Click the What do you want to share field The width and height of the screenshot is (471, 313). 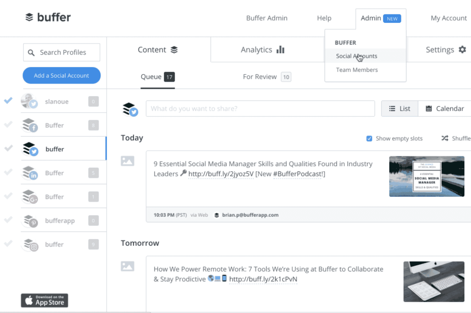point(260,109)
